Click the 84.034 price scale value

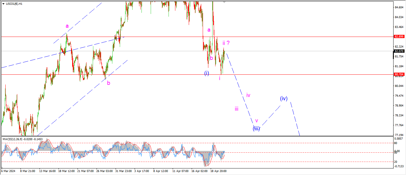tap(399, 17)
